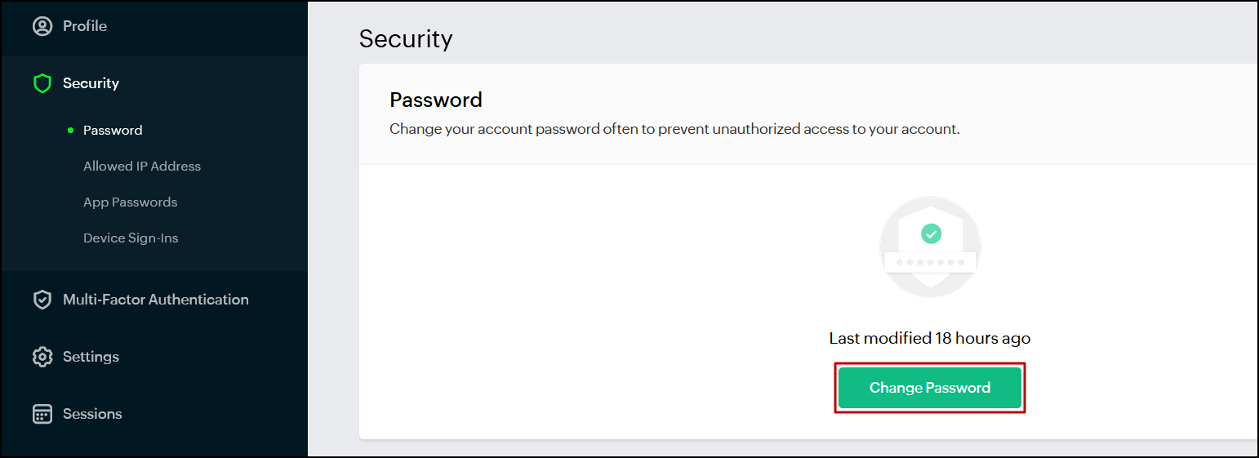Go to App Passwords
This screenshot has width=1259, height=458.
[x=130, y=202]
